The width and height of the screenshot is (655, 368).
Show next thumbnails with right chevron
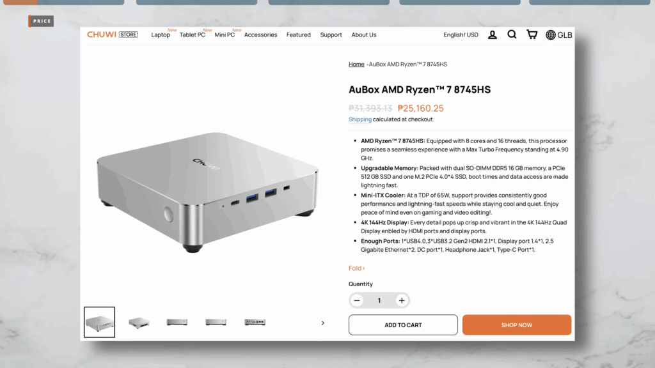pos(323,323)
